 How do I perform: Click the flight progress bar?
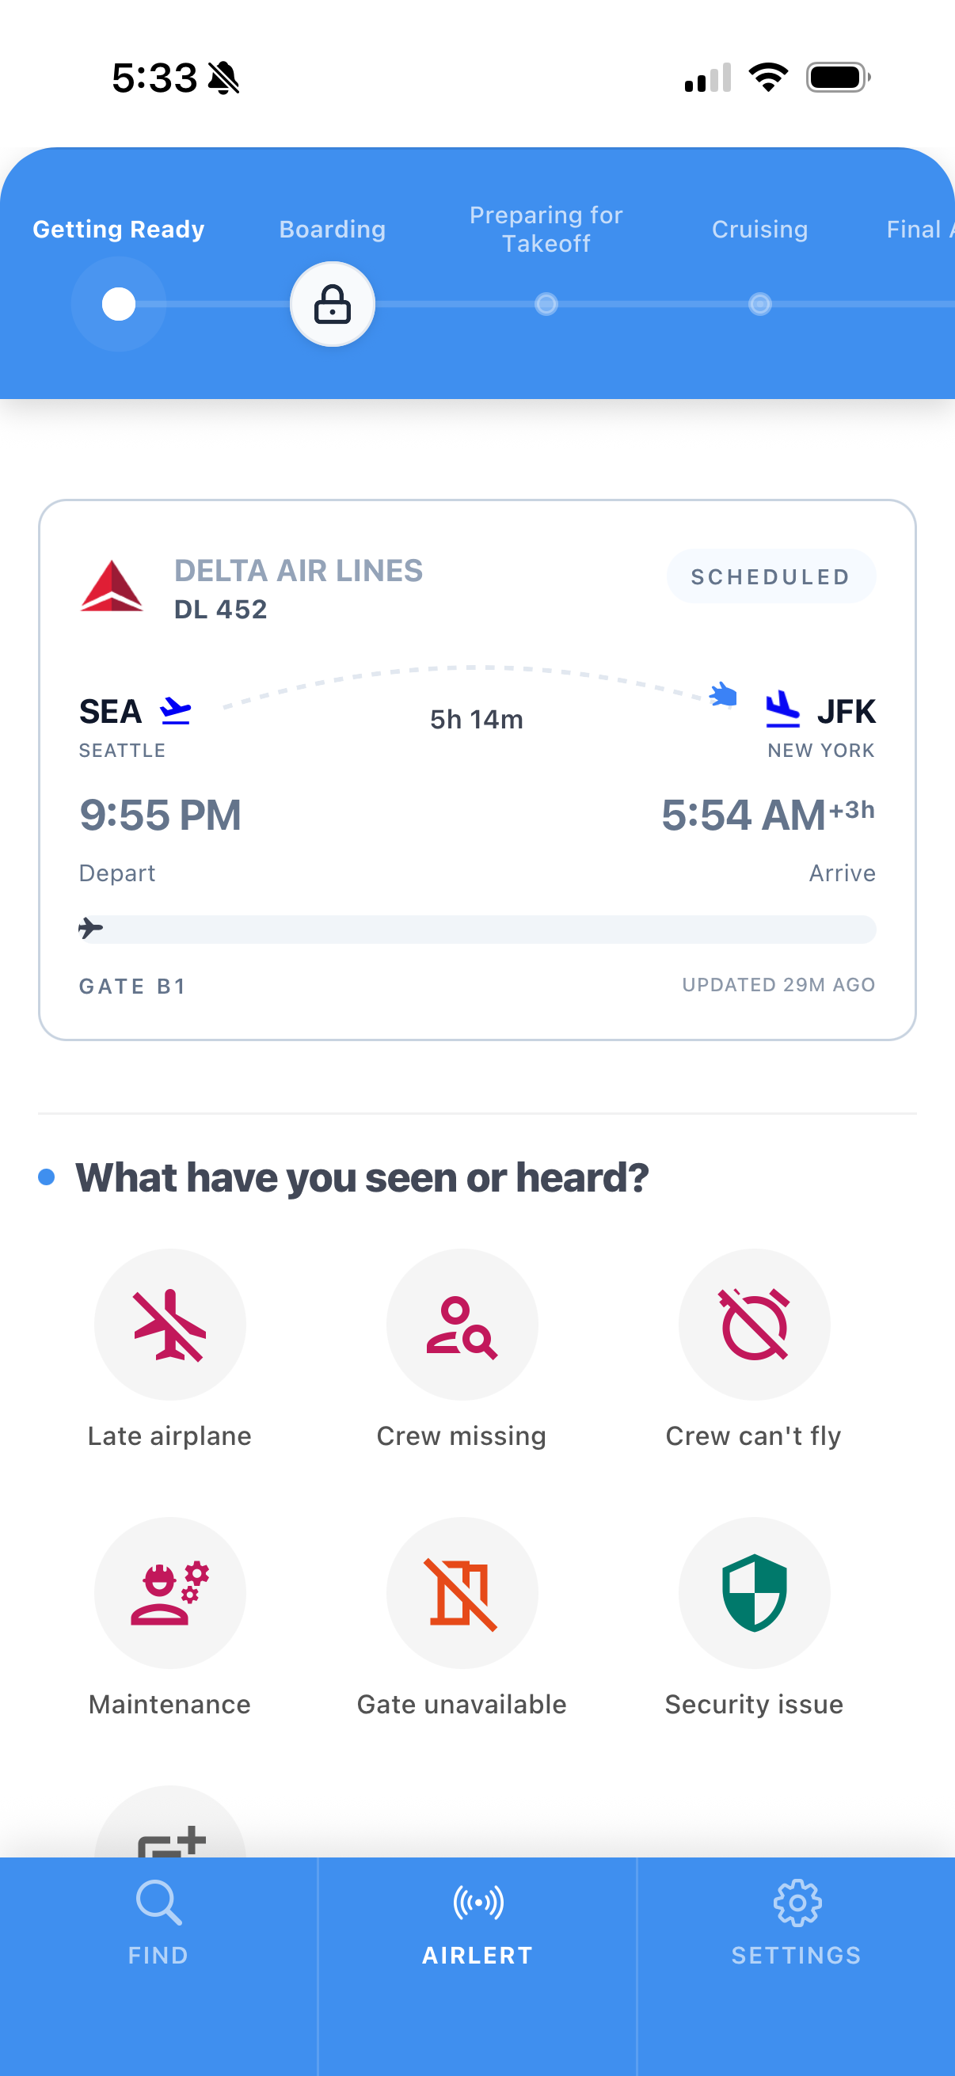tap(477, 929)
